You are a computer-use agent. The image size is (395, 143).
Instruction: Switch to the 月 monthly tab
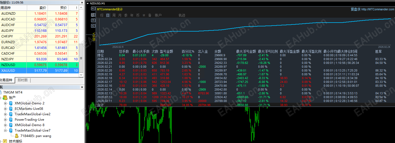(x=120, y=15)
